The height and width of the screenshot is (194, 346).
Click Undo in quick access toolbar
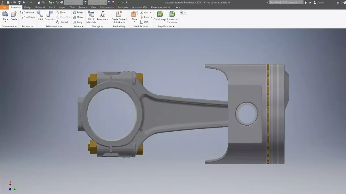pos(24,2)
